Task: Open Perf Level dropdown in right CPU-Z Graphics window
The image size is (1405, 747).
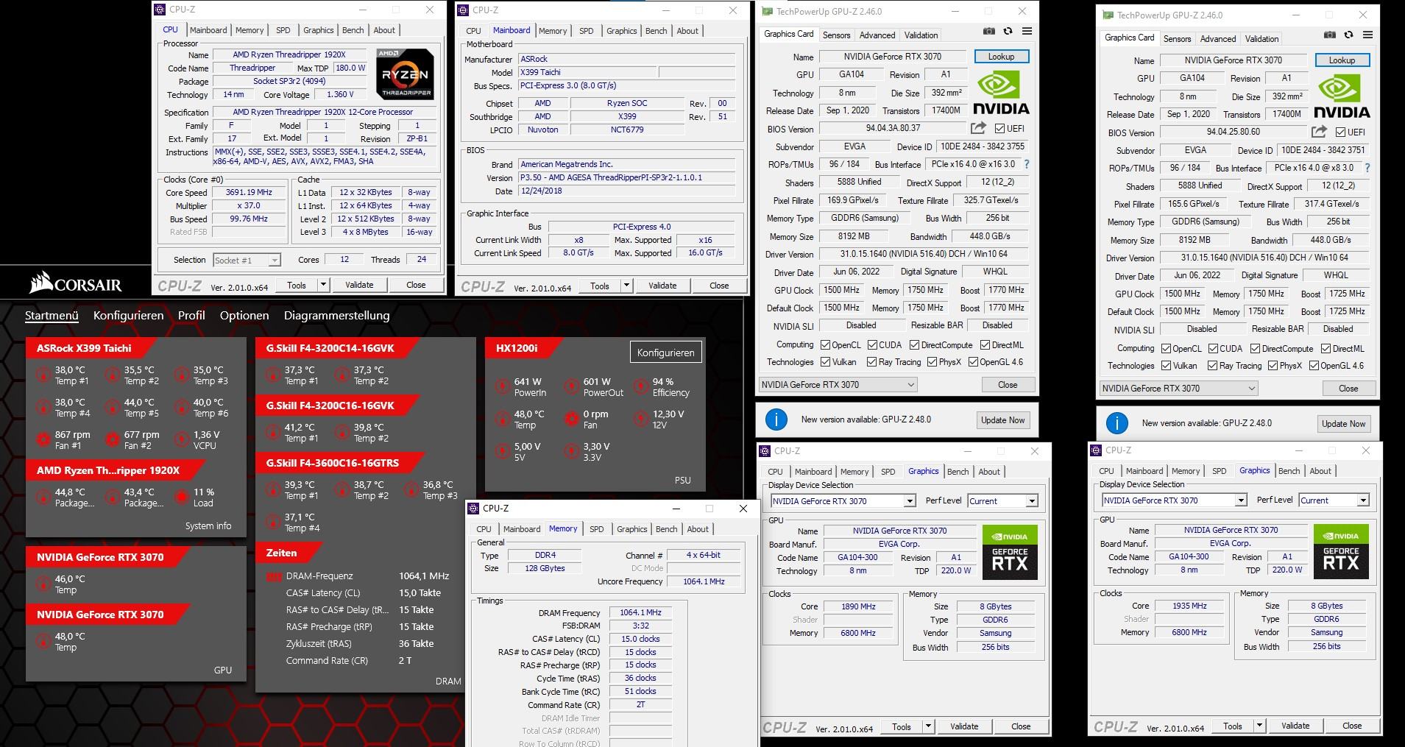Action: (1334, 500)
